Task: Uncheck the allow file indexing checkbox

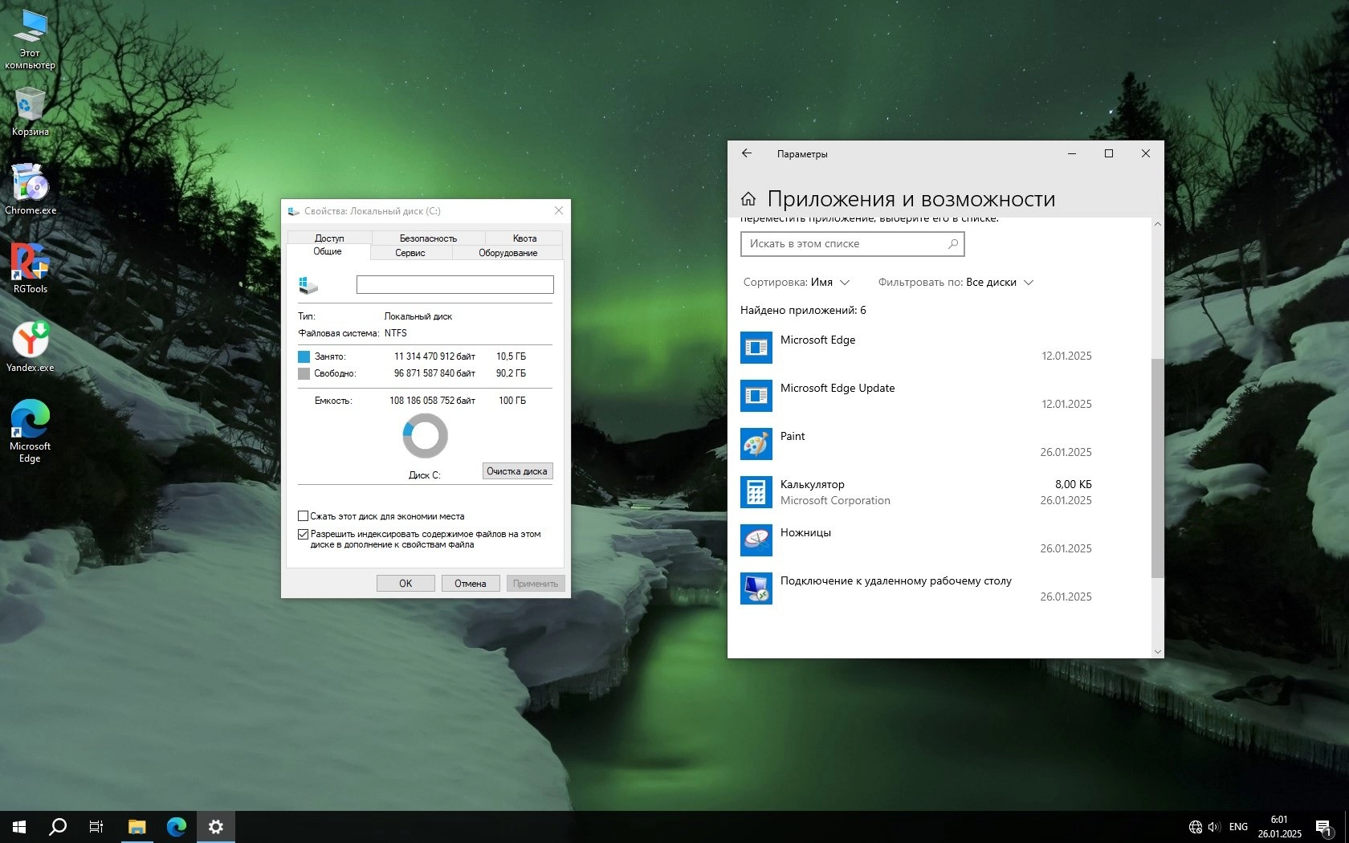Action: [304, 534]
